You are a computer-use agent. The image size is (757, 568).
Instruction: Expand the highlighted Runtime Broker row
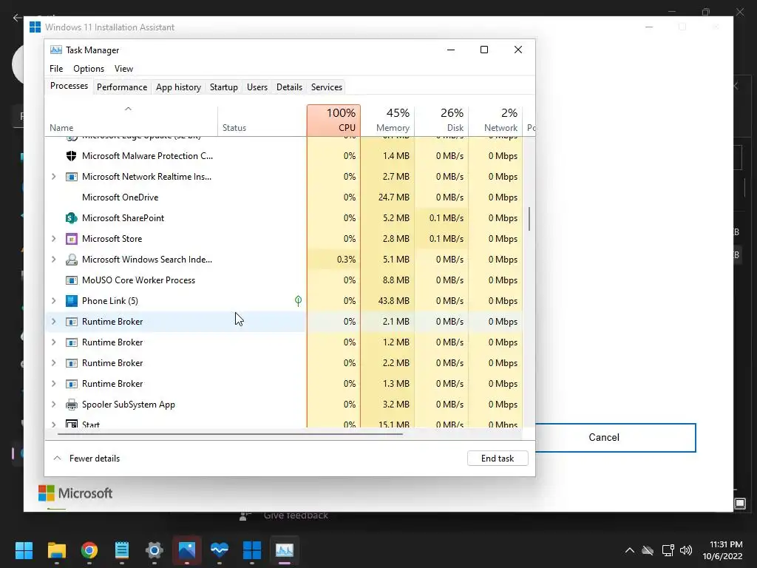click(53, 322)
